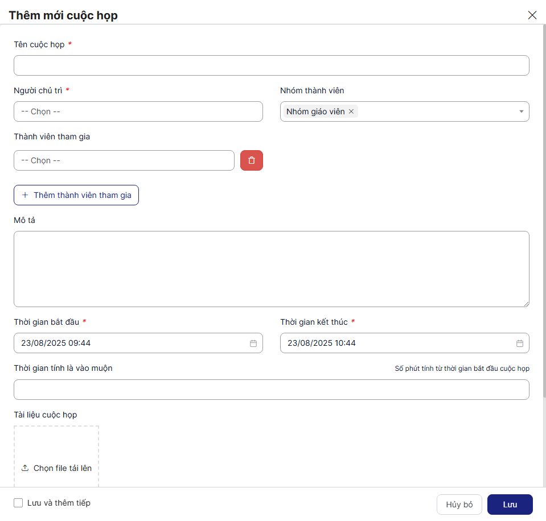Screen dimensions: 546x521
Task: Open the 'Thành viên tham gia' selector
Action: click(124, 160)
